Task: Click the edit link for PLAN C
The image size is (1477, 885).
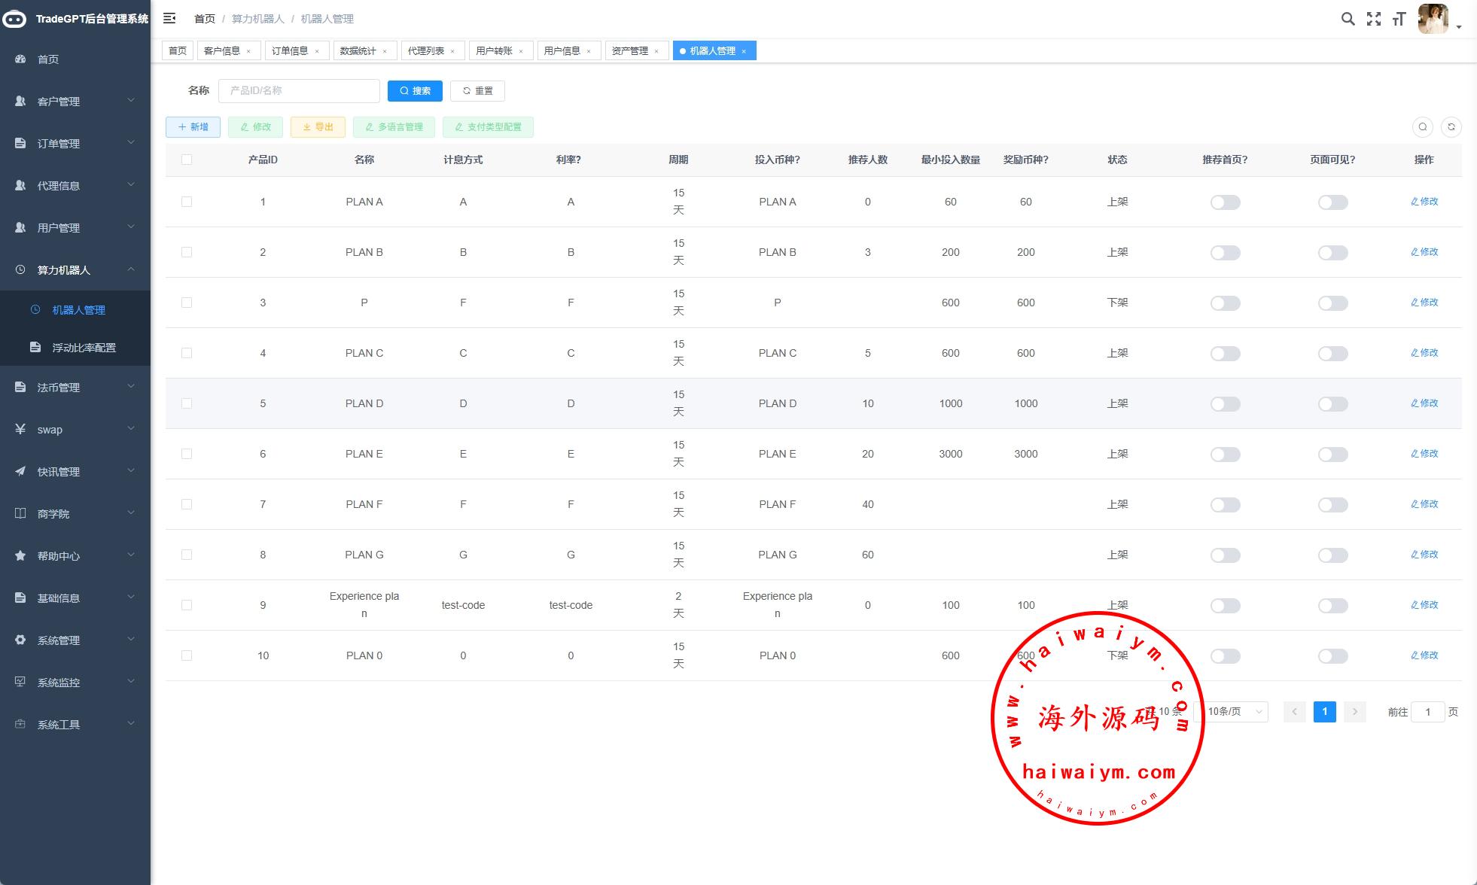Action: click(x=1424, y=353)
